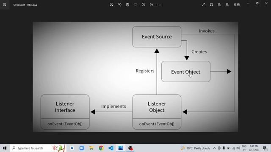Click the Implements label in diagram
Screen dimensions: 271x152
(x=113, y=106)
